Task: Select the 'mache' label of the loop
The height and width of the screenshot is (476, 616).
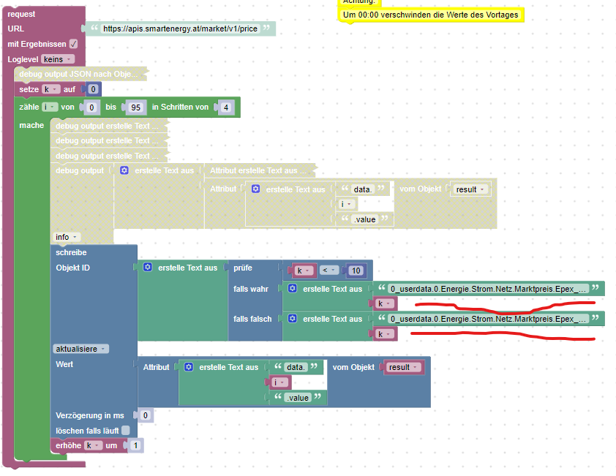Action: pos(31,125)
